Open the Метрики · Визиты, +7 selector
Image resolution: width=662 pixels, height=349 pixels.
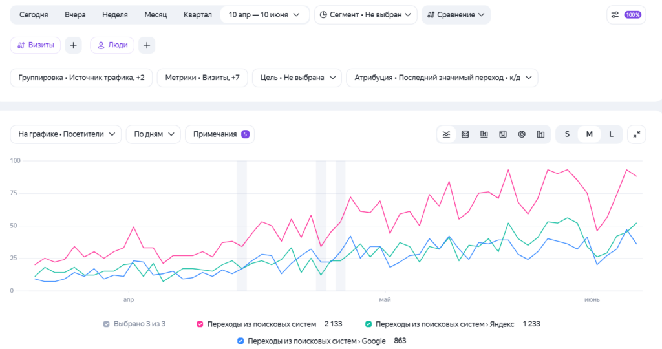202,78
